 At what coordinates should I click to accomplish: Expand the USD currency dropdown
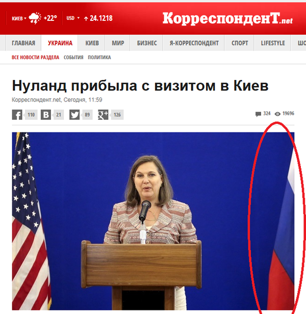pos(73,18)
